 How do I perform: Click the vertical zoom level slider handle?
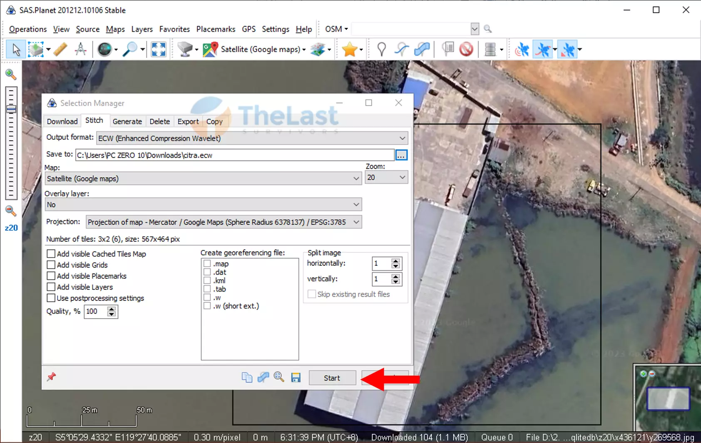(x=11, y=109)
